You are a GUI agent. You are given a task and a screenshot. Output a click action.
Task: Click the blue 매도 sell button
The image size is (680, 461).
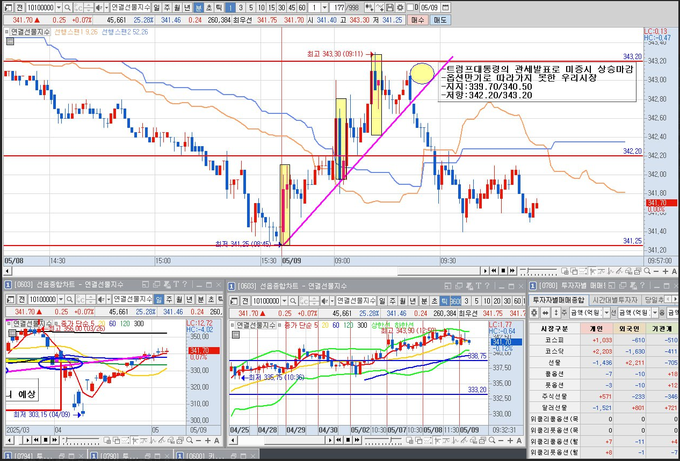440,20
